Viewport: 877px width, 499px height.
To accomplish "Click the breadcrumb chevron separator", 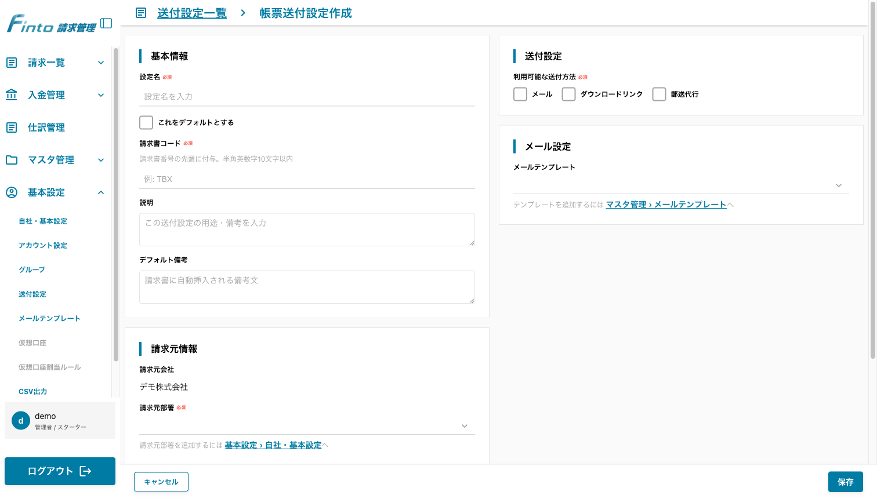I will [243, 13].
